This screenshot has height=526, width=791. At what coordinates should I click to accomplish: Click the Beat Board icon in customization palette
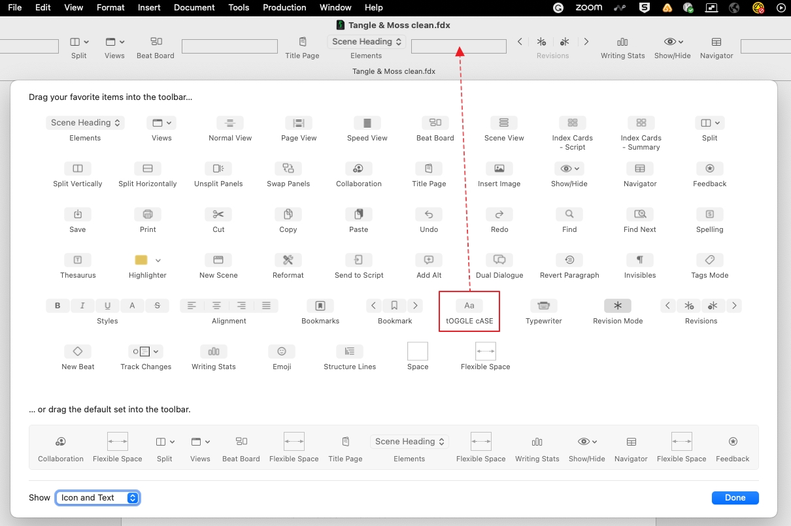pos(435,123)
